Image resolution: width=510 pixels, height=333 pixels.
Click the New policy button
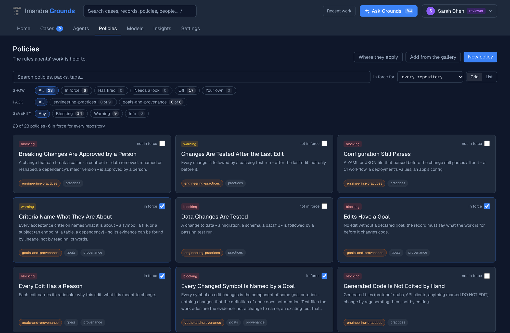click(480, 57)
